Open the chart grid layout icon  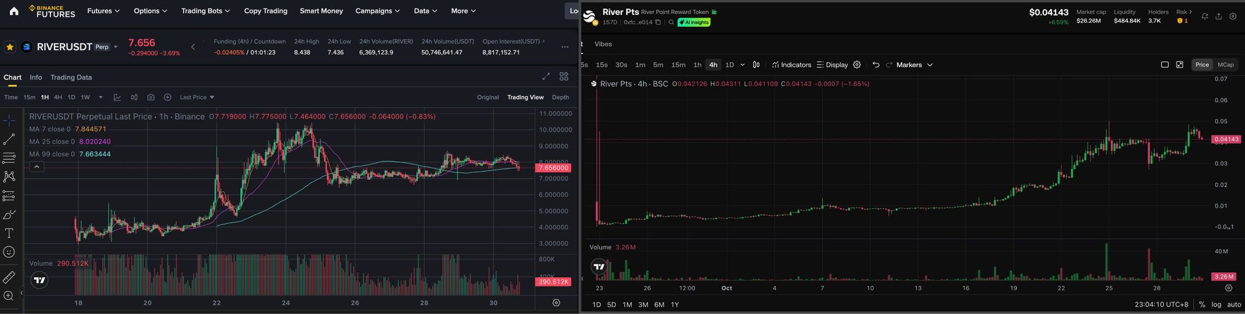[x=564, y=76]
